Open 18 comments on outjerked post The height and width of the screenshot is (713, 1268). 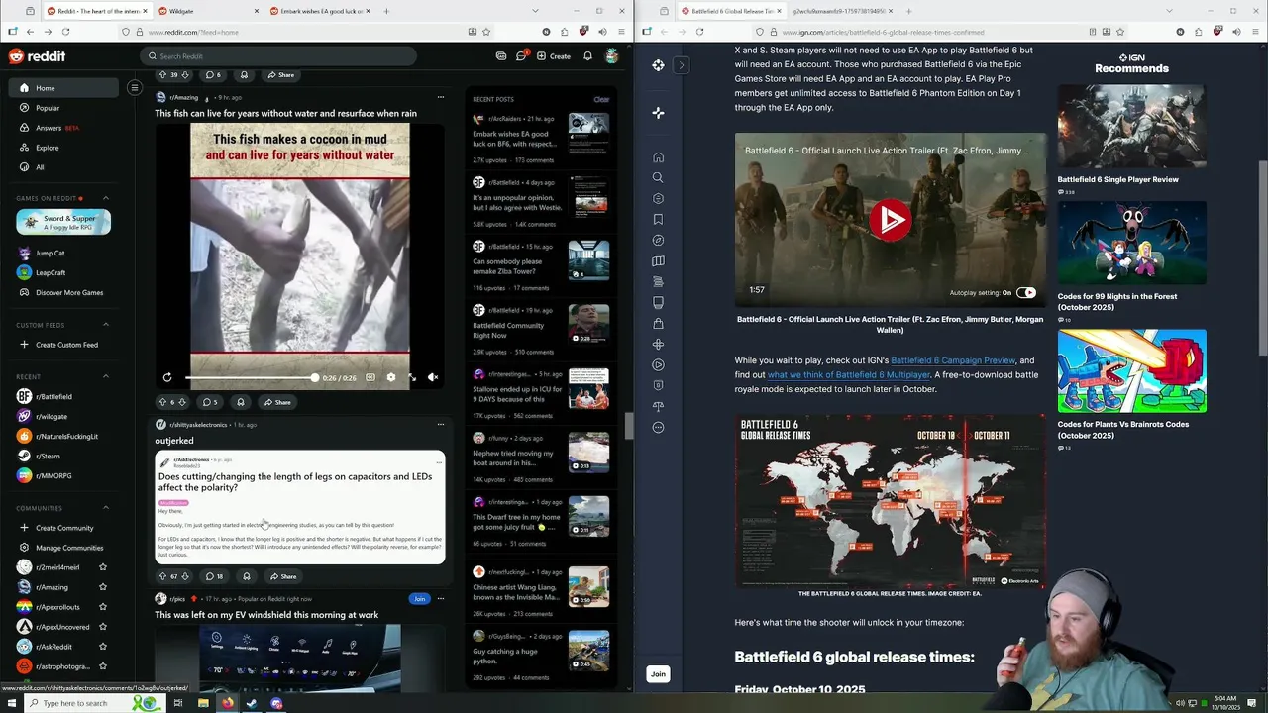pyautogui.click(x=214, y=576)
